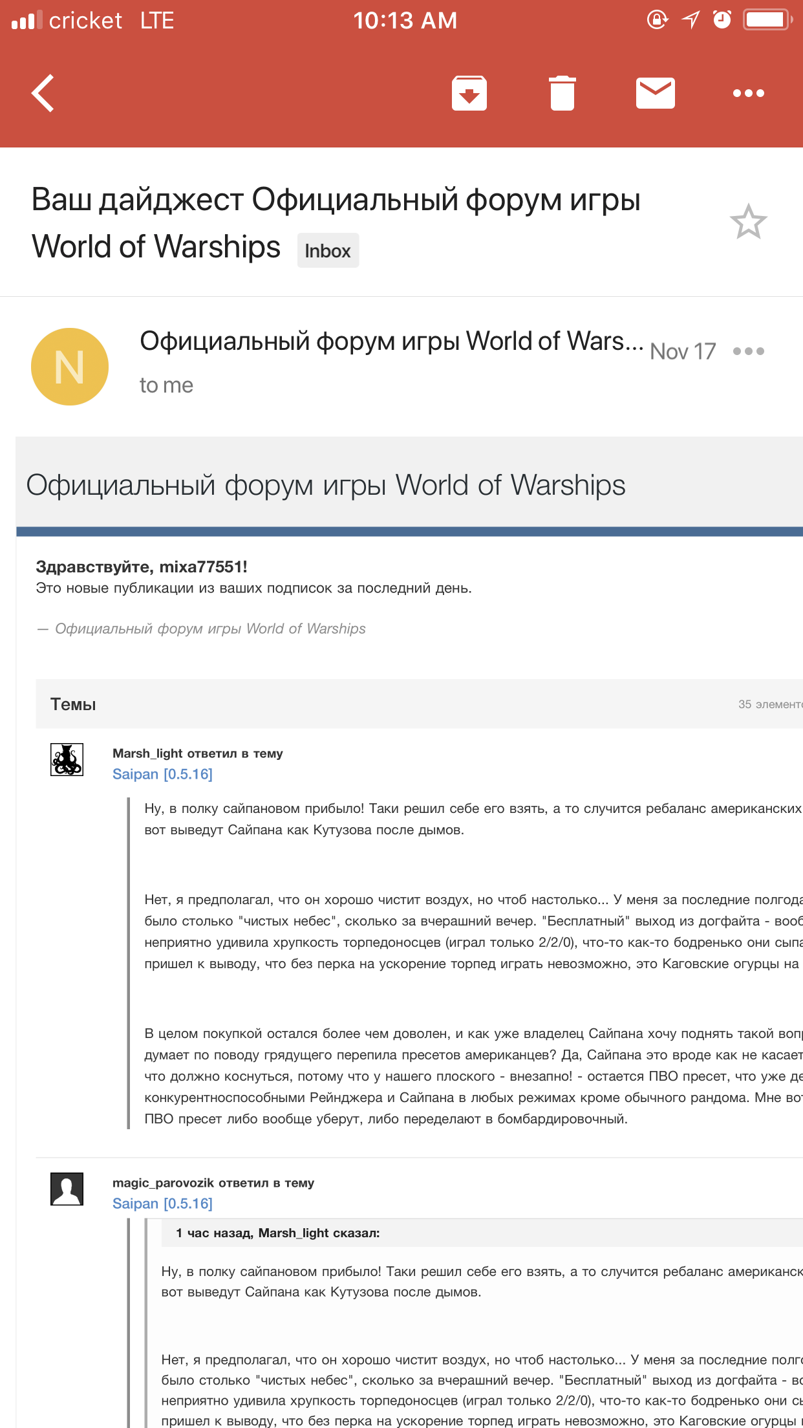Viewport: 803px width, 1428px height.
Task: Tap the email subject 'Ваш дайджест Официальный форум игры'
Action: [336, 199]
